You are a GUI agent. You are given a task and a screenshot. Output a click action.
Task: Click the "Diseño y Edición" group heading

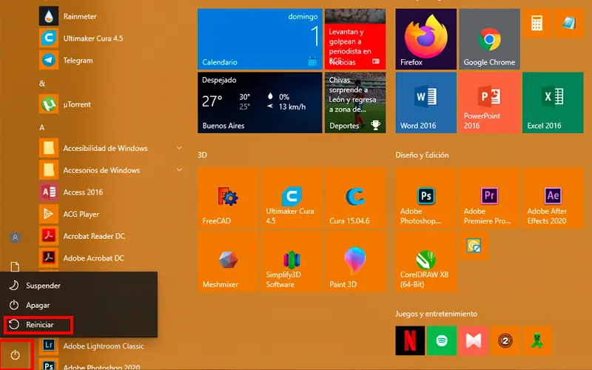pyautogui.click(x=422, y=155)
